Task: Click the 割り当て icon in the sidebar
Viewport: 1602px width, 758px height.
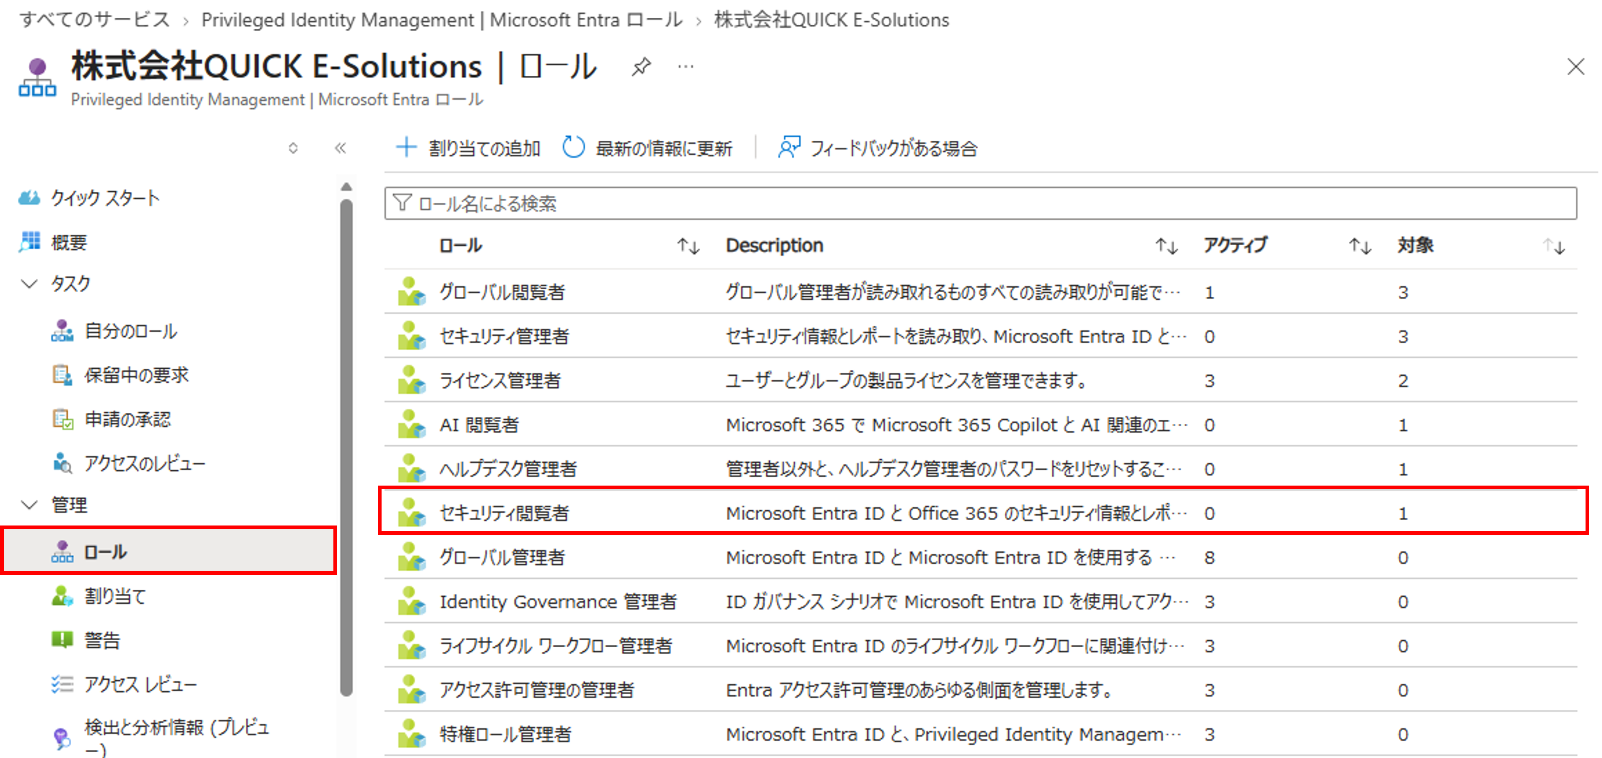Action: tap(62, 596)
